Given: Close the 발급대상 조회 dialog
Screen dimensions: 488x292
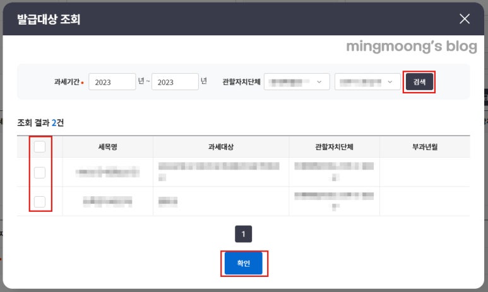Looking at the screenshot, I should coord(465,19).
